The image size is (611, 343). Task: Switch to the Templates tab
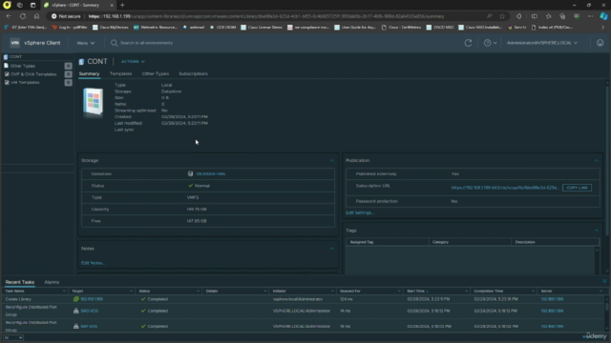pyautogui.click(x=120, y=73)
